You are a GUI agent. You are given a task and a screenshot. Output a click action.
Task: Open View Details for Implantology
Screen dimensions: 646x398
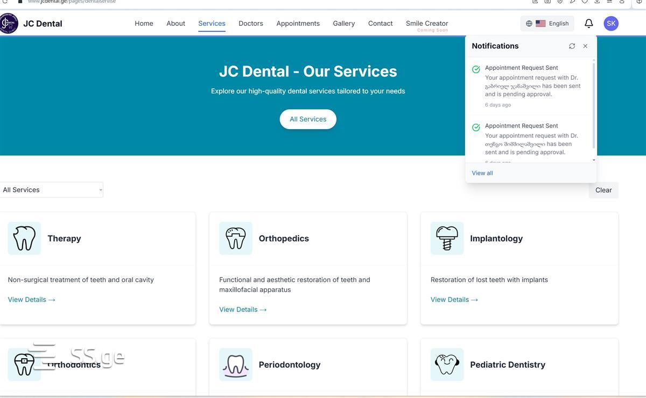coord(454,300)
